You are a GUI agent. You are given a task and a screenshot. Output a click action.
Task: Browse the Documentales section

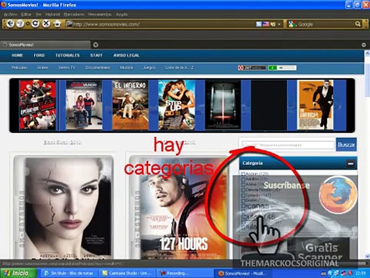tap(98, 68)
